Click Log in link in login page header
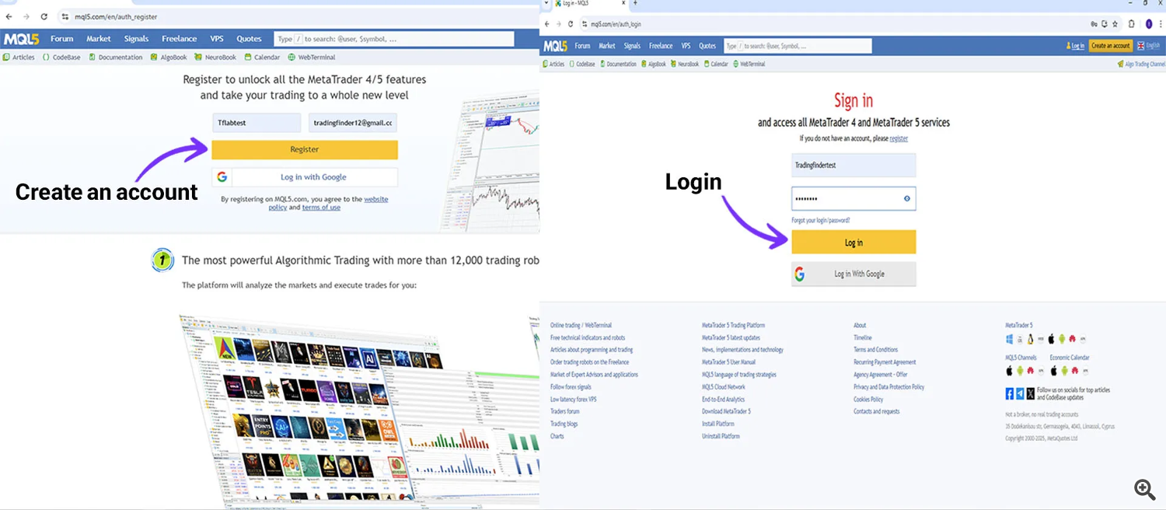Screen dimensions: 1166x510 (1076, 46)
